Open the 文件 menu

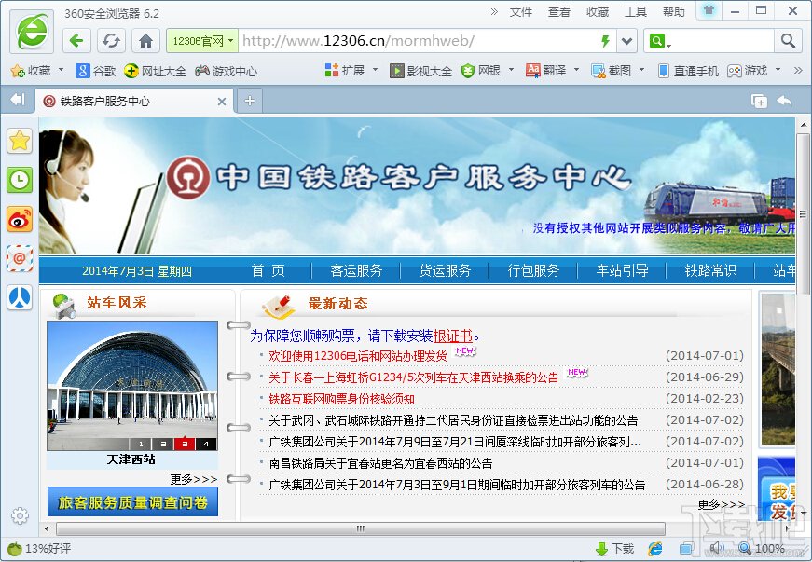(x=520, y=12)
